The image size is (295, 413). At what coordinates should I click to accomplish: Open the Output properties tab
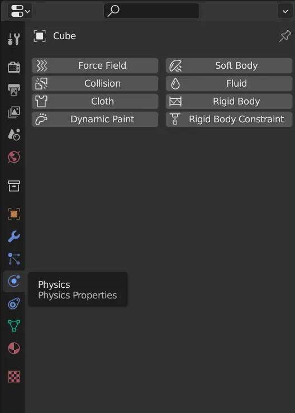pyautogui.click(x=14, y=90)
